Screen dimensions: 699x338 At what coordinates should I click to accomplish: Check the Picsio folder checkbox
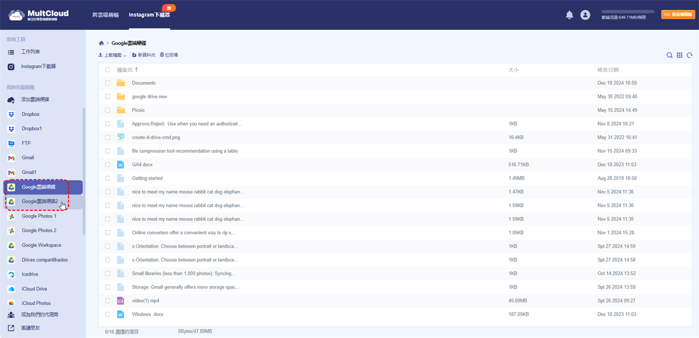(x=108, y=110)
